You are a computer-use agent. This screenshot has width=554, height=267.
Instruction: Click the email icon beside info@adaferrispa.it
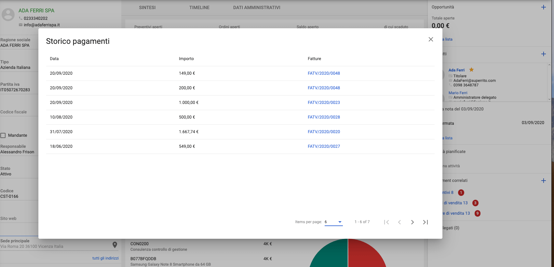[21, 25]
